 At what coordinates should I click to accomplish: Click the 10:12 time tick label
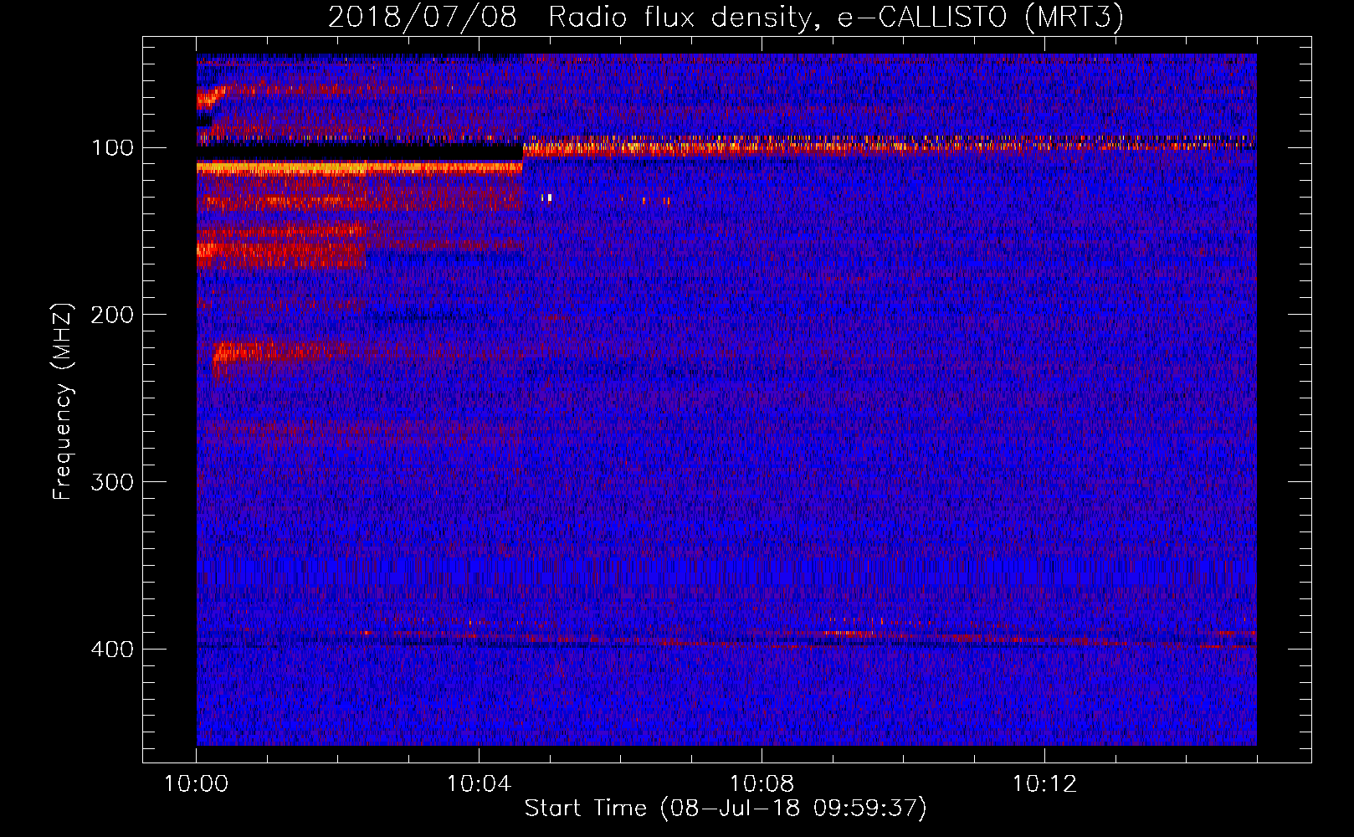coord(1044,784)
